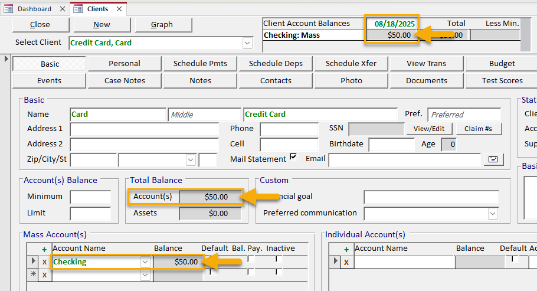Switch to the View Trans tab

click(x=427, y=64)
